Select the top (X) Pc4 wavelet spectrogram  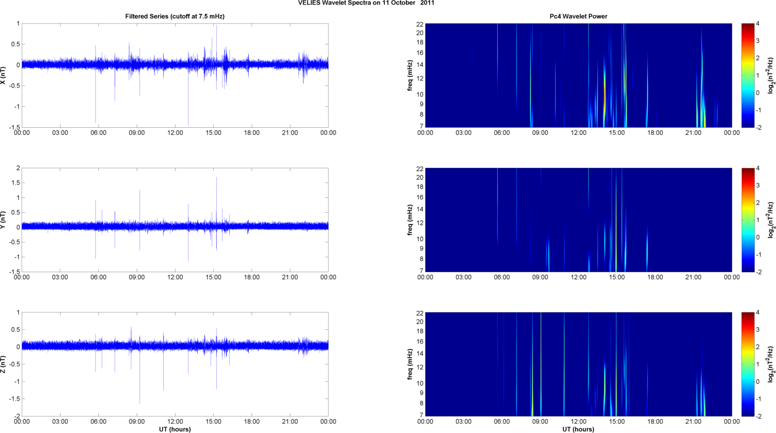click(x=578, y=75)
